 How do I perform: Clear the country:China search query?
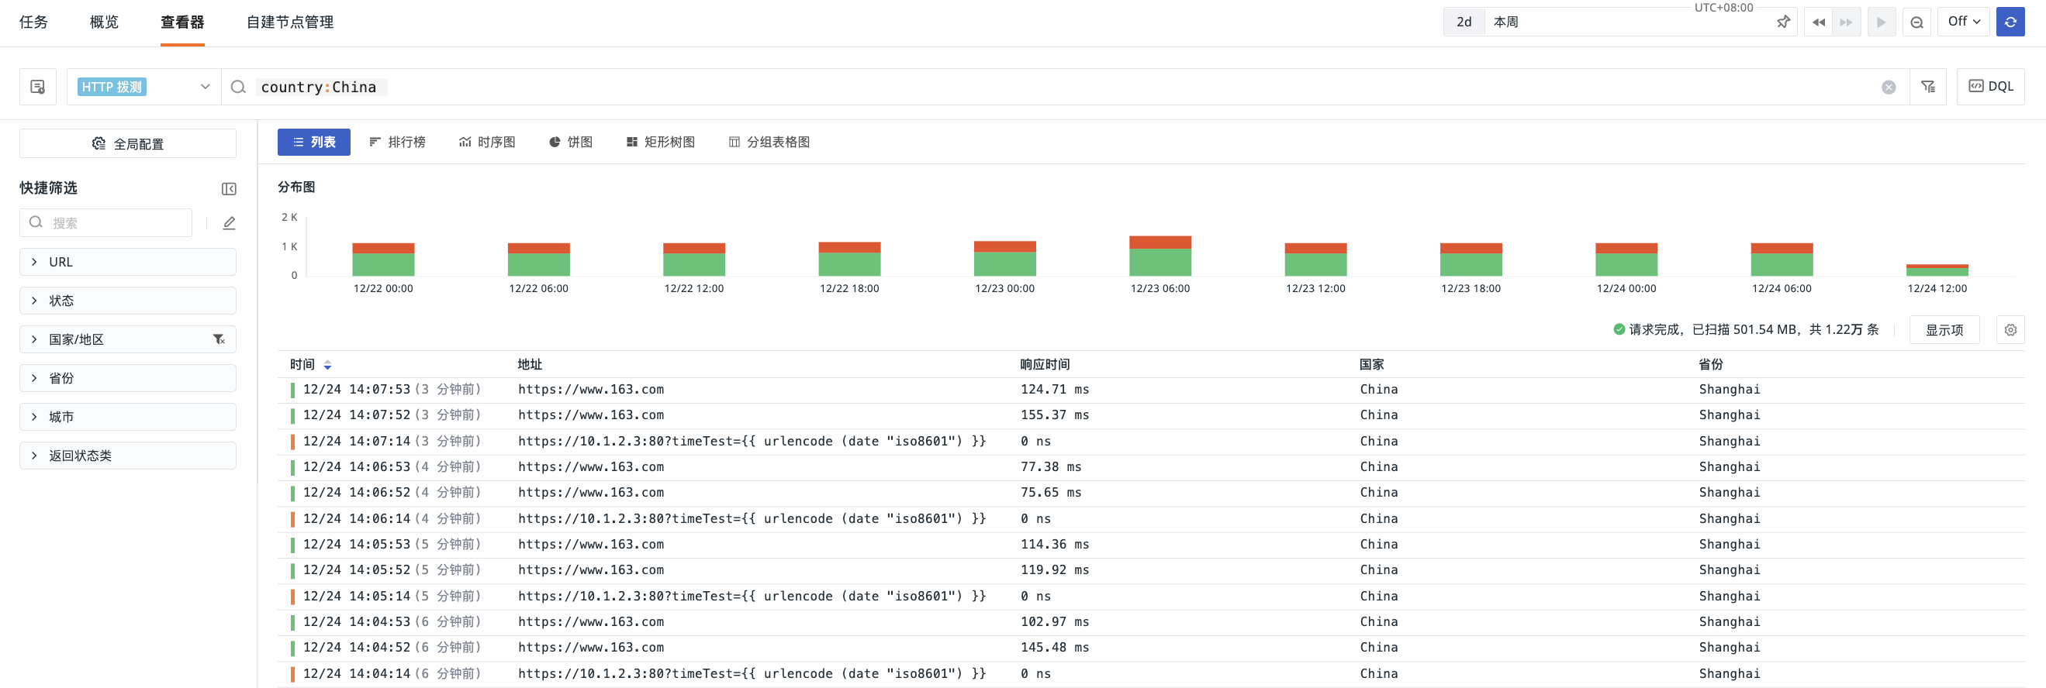[1888, 88]
